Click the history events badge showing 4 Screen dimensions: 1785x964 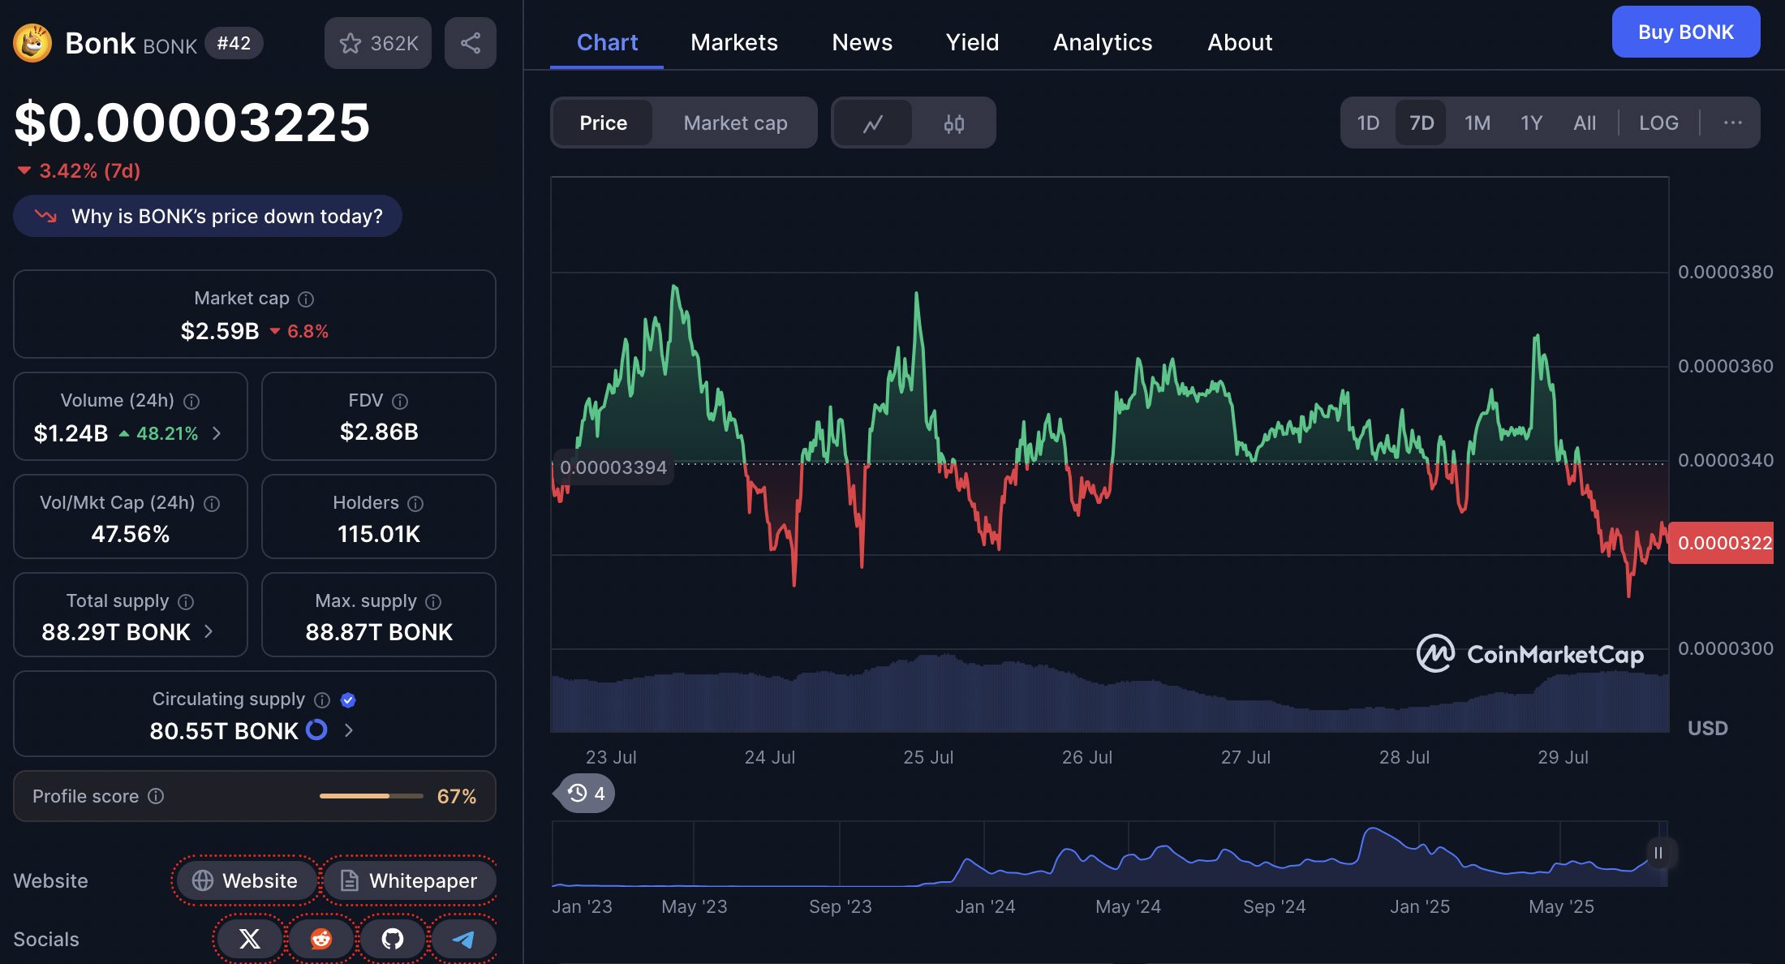[586, 793]
